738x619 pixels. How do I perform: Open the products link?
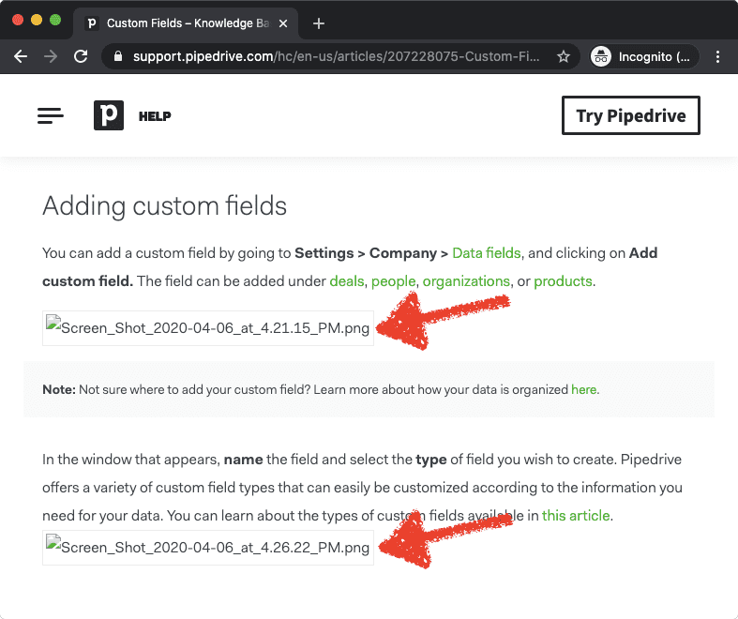point(563,281)
